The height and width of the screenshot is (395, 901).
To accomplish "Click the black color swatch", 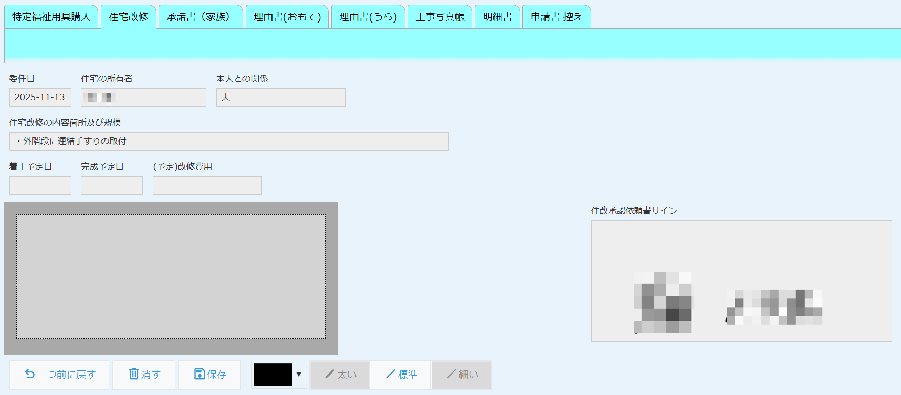I will (x=273, y=375).
